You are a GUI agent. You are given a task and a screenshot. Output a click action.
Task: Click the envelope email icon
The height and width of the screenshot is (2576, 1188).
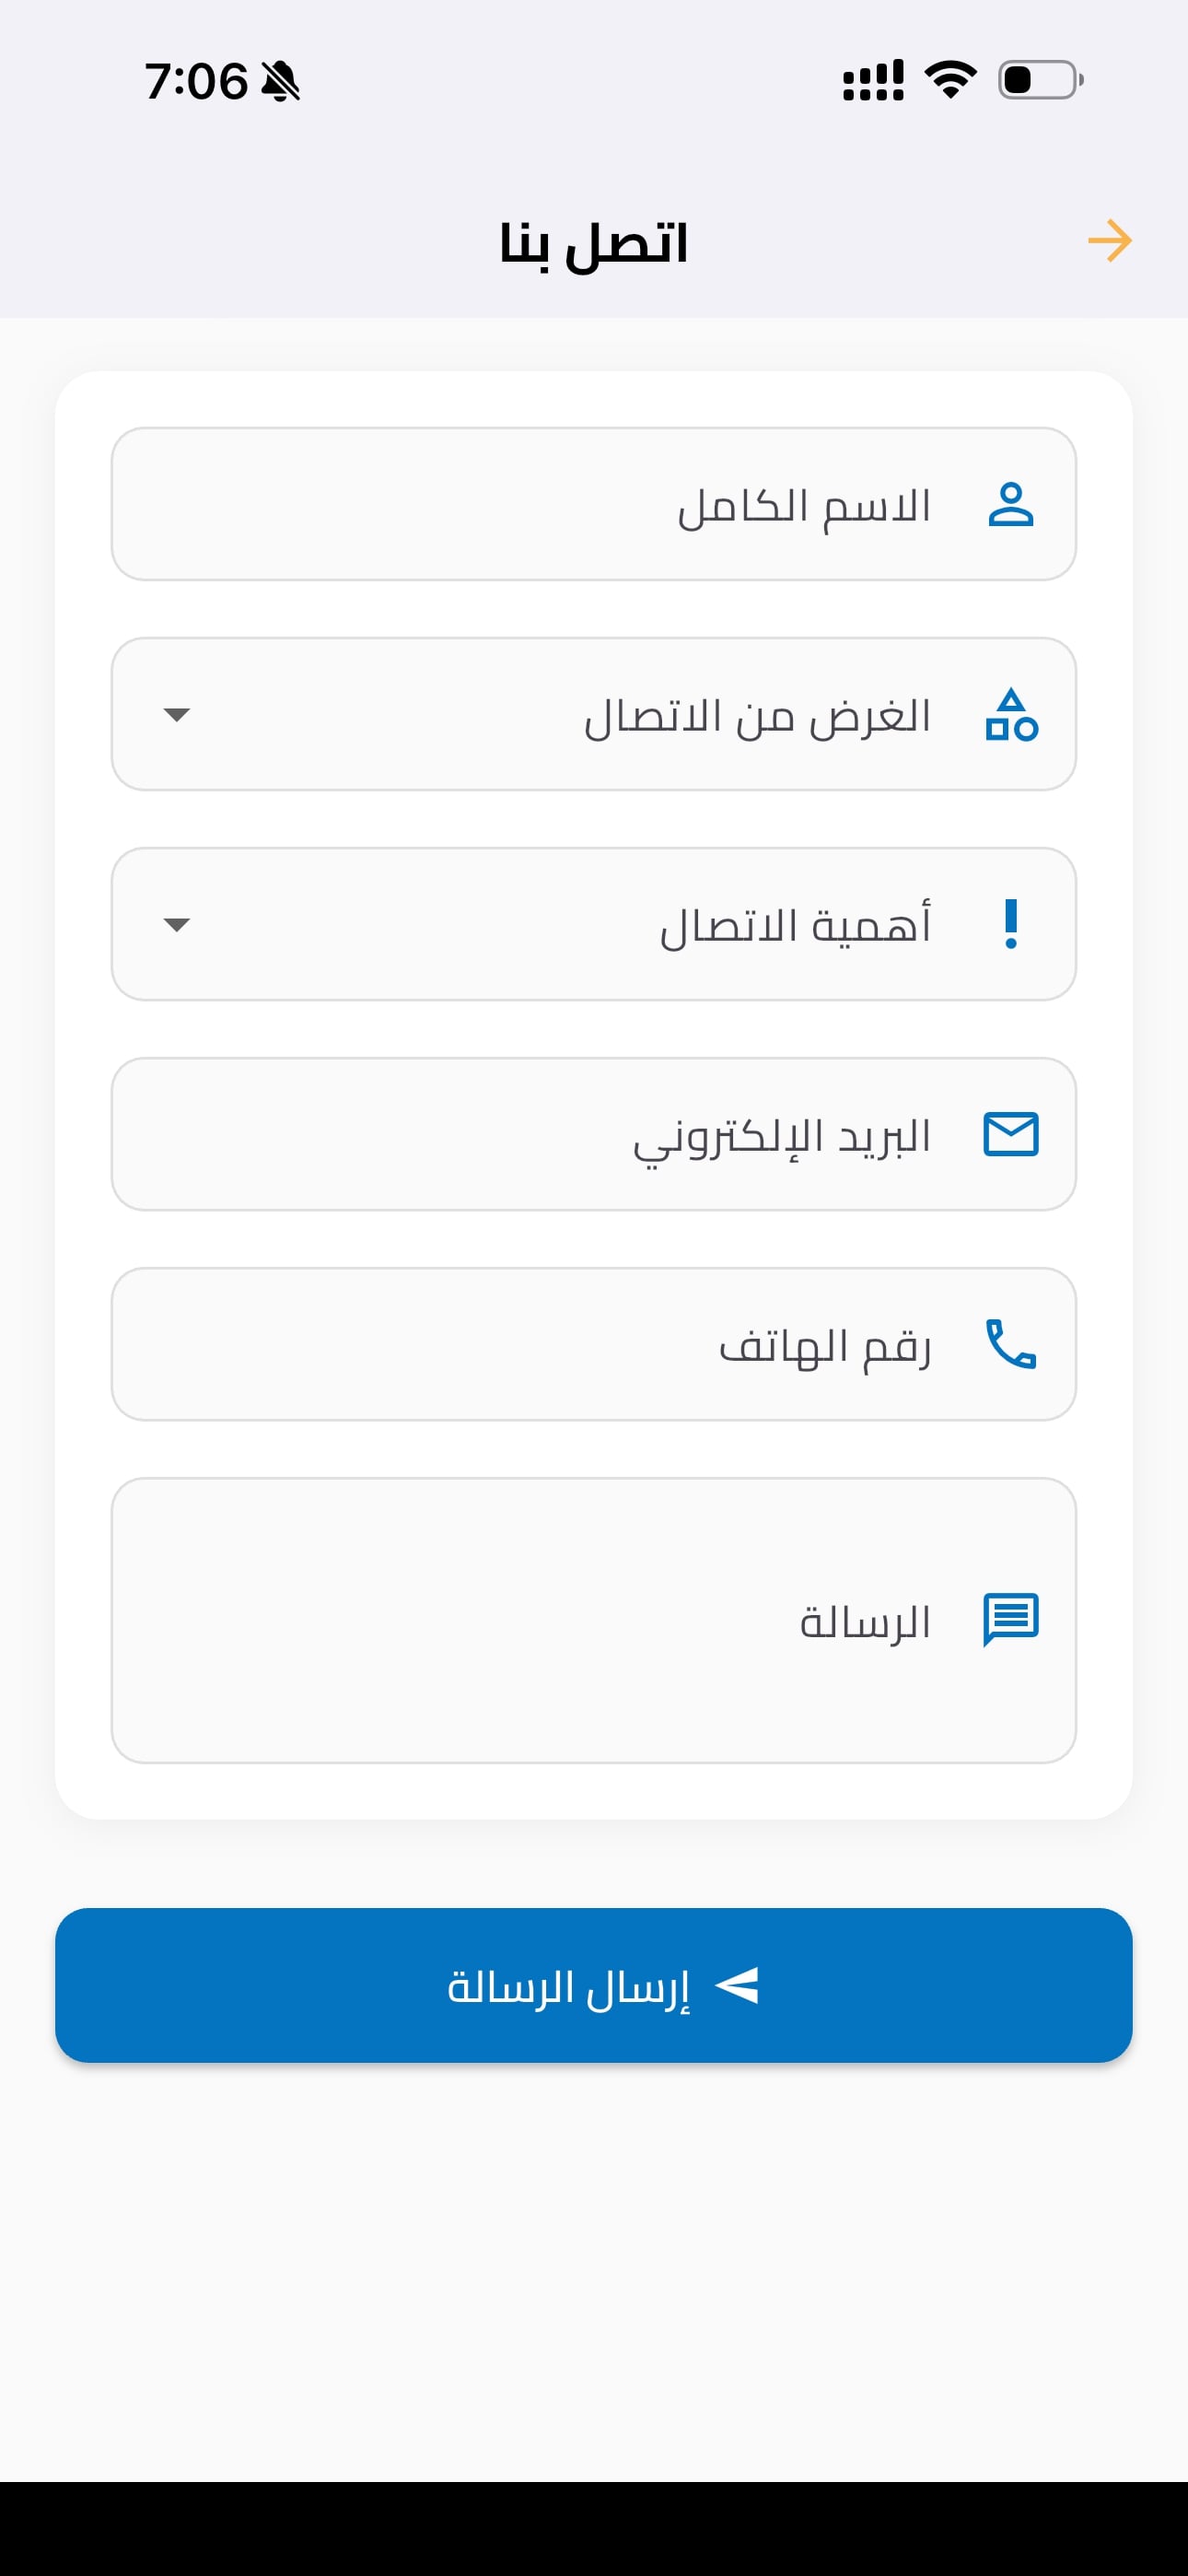[x=1011, y=1134]
